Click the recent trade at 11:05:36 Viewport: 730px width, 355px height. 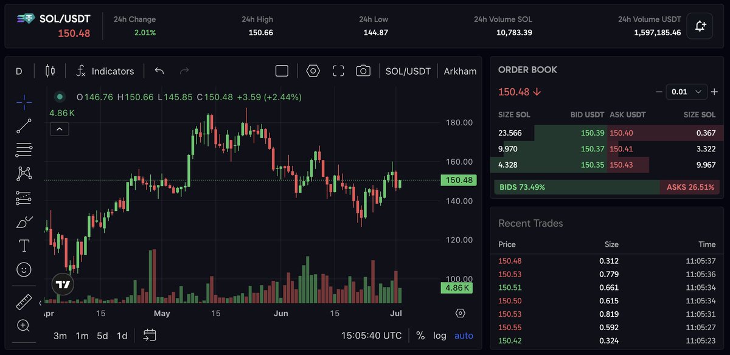pos(607,274)
